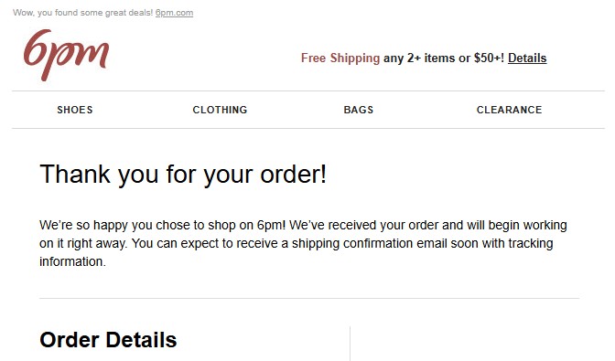The height and width of the screenshot is (361, 615).
Task: Go to the SHOES category
Action: point(75,110)
